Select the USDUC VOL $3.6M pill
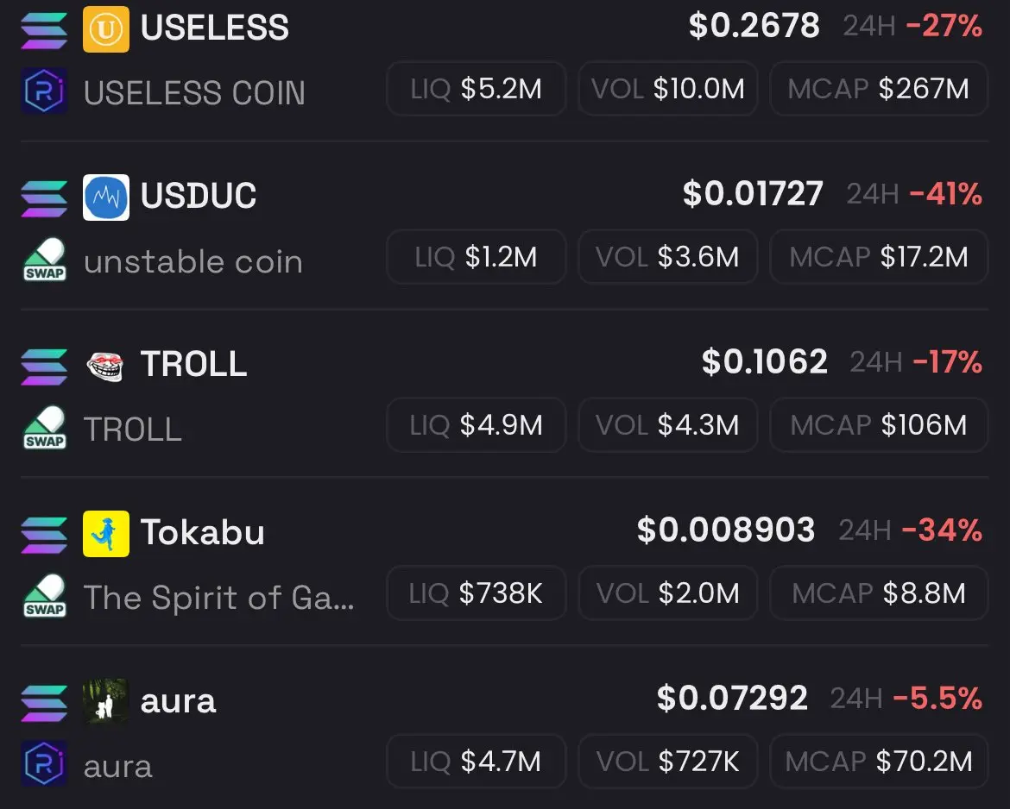1010x809 pixels. [667, 257]
